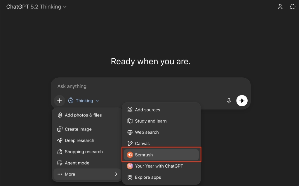The height and width of the screenshot is (186, 299).
Task: Click the plus attachment button
Action: coord(60,101)
